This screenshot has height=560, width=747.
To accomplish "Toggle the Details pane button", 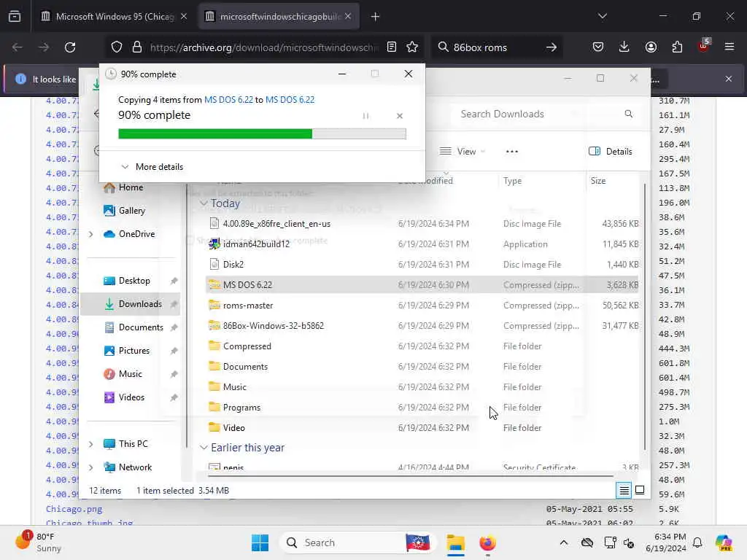I will (x=611, y=152).
